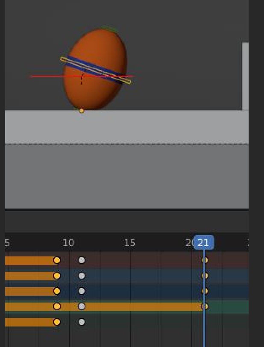Select the yellow-outlined bone across the egg
264x347 pixels.
click(95, 71)
